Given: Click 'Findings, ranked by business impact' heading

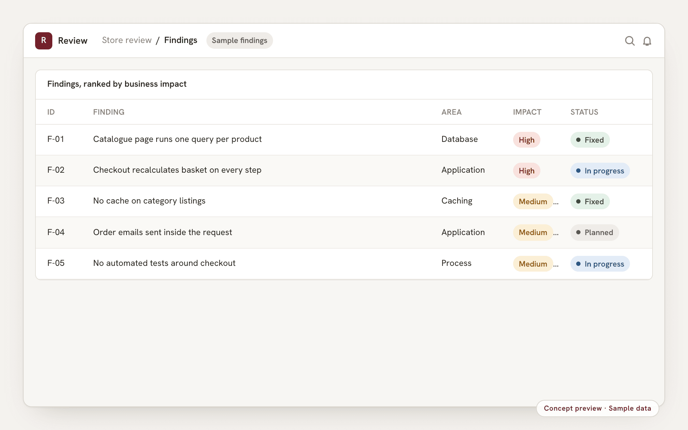Looking at the screenshot, I should (117, 84).
